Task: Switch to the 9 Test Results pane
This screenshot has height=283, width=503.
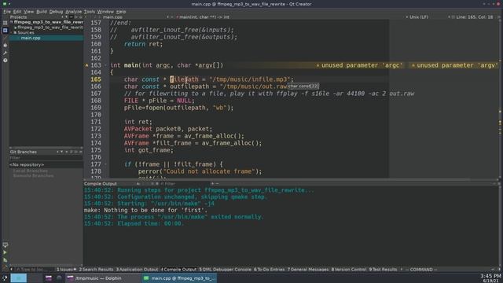Action: pos(383,270)
